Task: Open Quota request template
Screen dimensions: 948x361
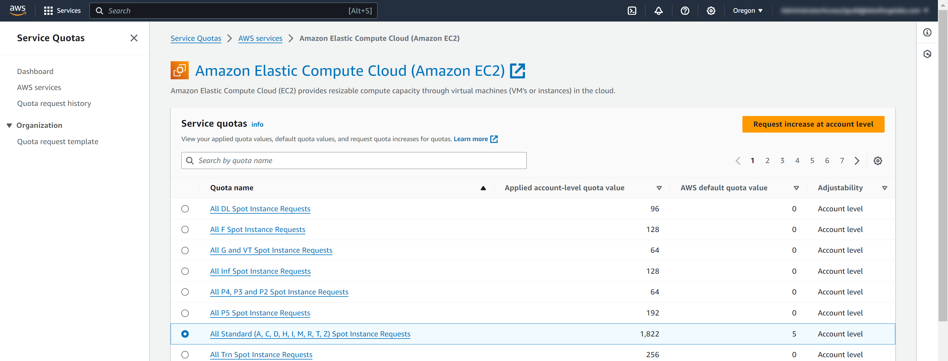Action: (58, 141)
